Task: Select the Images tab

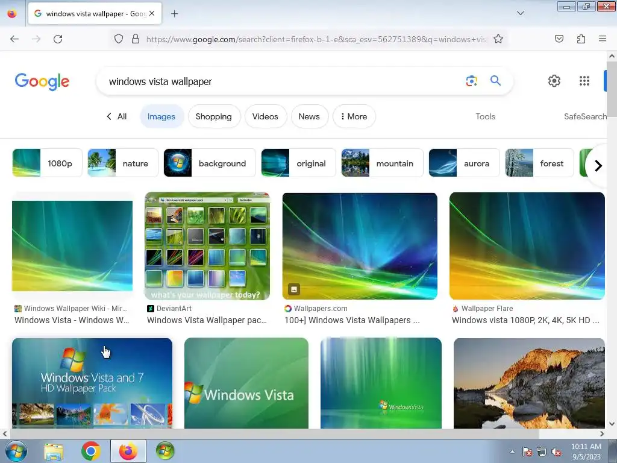Action: [161, 116]
